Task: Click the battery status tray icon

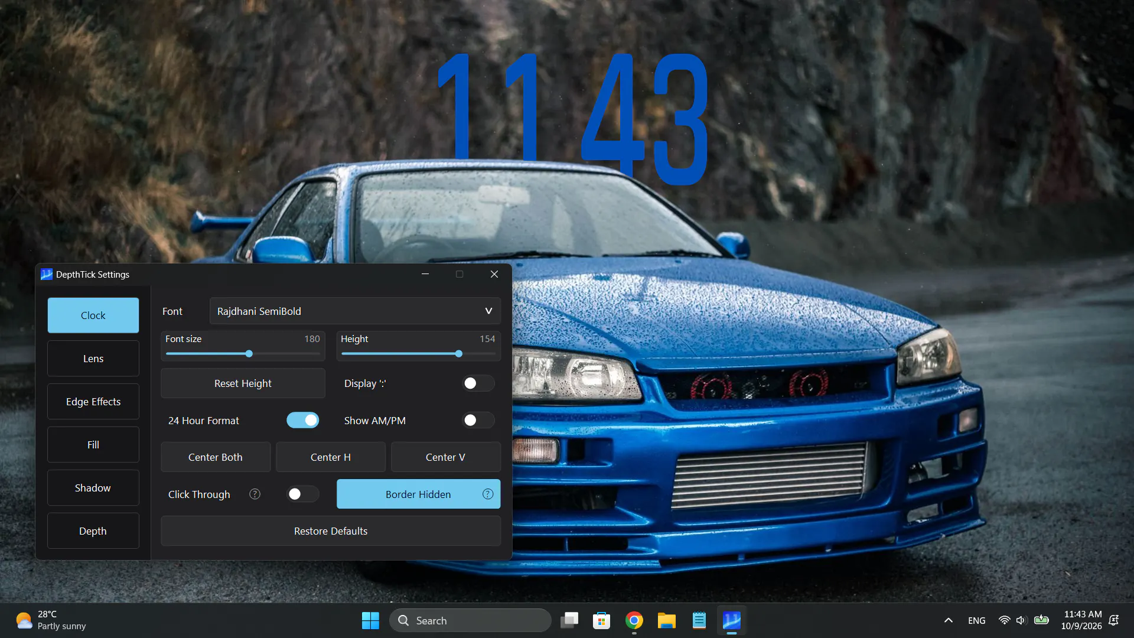Action: pyautogui.click(x=1042, y=620)
